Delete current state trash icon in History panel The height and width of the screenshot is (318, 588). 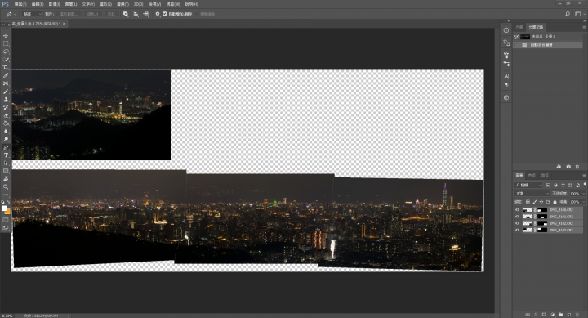(577, 166)
